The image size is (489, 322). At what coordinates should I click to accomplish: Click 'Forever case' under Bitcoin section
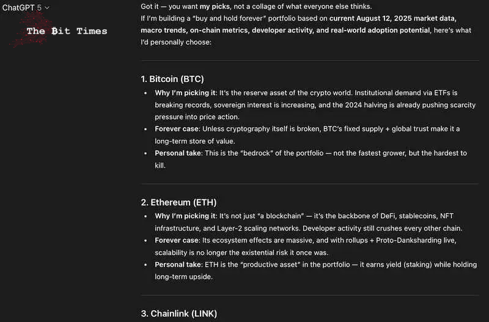click(x=177, y=129)
